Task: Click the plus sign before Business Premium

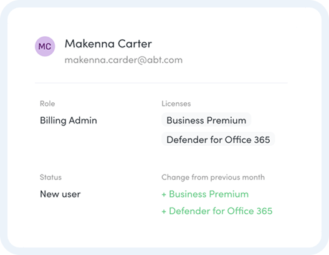Action: [x=164, y=195]
